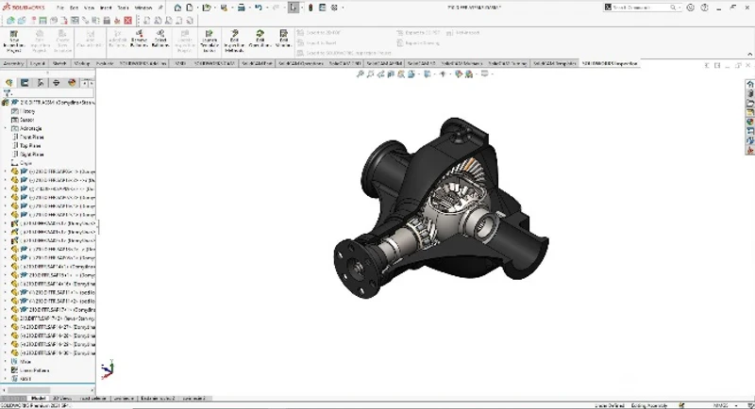Open the Insert menu

[106, 8]
